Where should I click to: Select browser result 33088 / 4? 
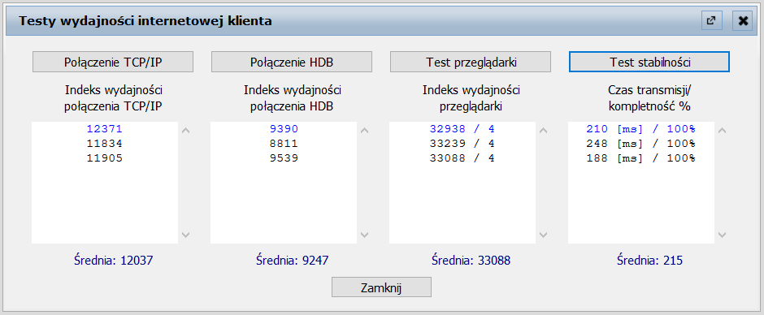[462, 158]
